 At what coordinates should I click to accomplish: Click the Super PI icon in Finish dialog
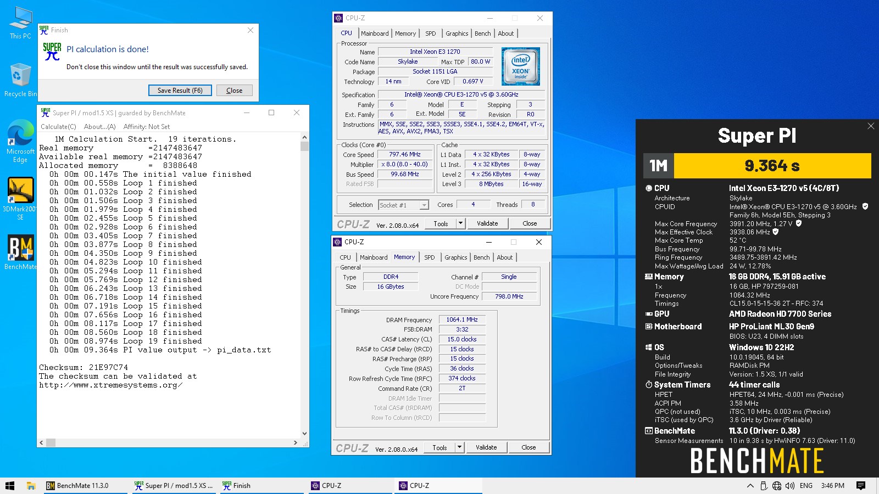pos(52,52)
